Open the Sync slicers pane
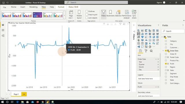The width and height of the screenshot is (185, 104). coord(134,14)
